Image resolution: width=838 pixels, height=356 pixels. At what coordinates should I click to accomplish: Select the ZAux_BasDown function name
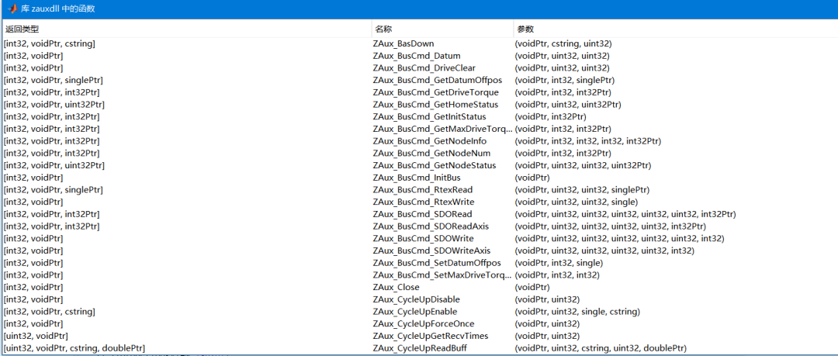403,44
